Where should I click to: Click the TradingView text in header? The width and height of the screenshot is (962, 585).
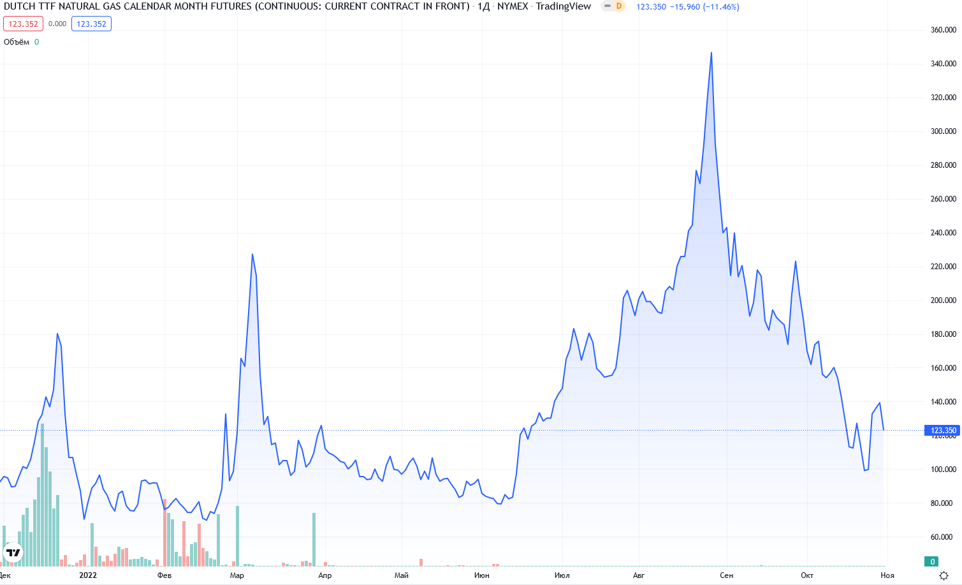[563, 6]
